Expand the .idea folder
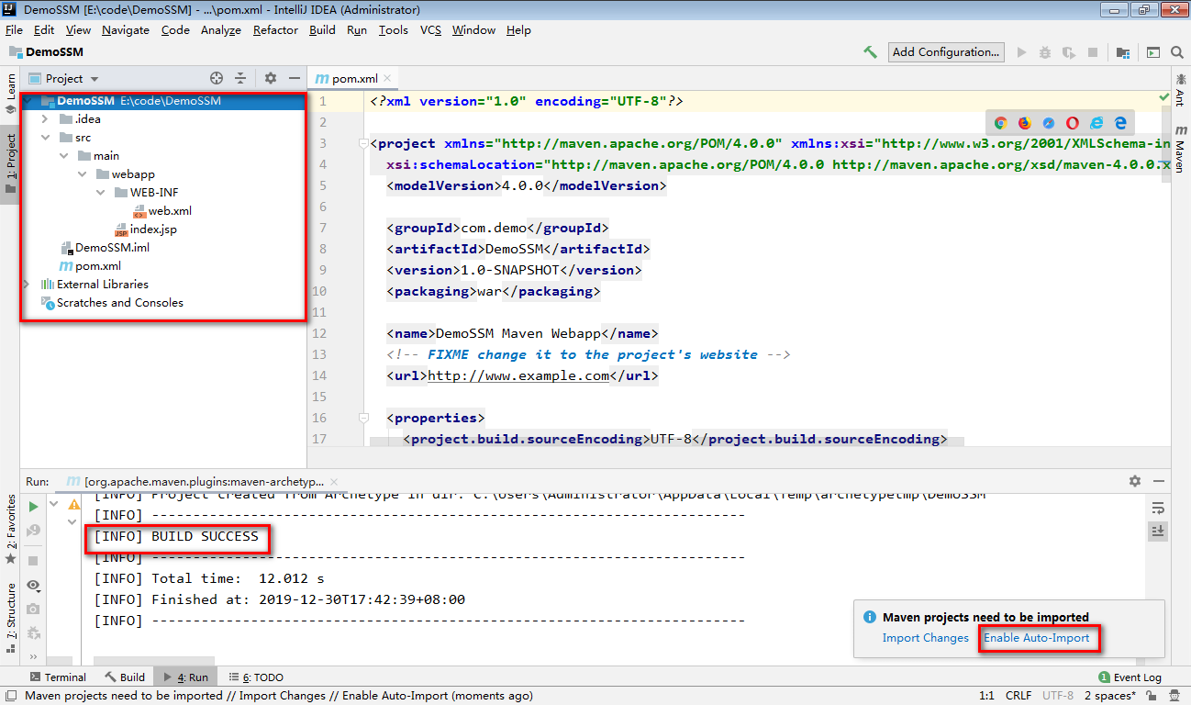This screenshot has height=705, width=1191. [x=45, y=119]
